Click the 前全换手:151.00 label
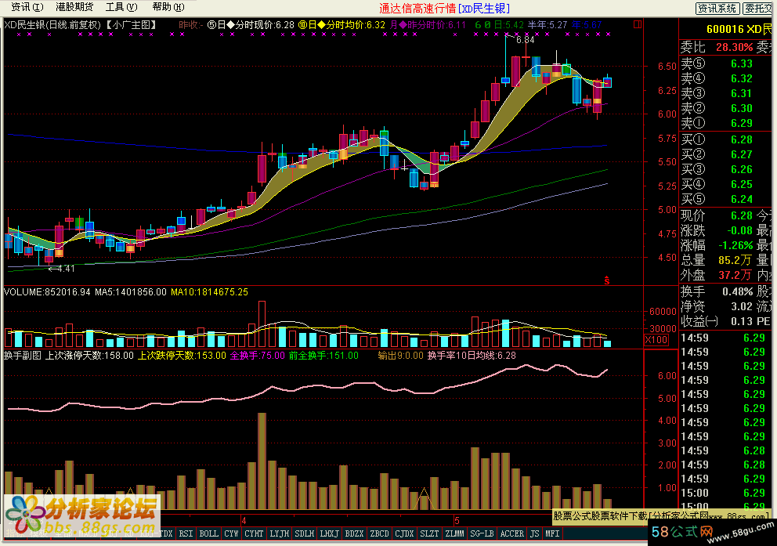The width and height of the screenshot is (777, 546). (323, 355)
